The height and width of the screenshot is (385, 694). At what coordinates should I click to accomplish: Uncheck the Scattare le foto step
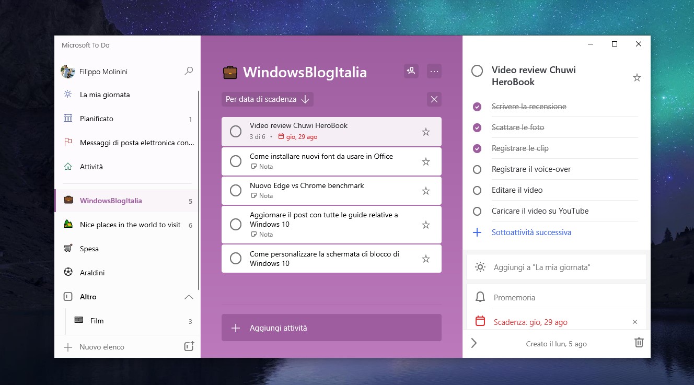[x=477, y=127]
